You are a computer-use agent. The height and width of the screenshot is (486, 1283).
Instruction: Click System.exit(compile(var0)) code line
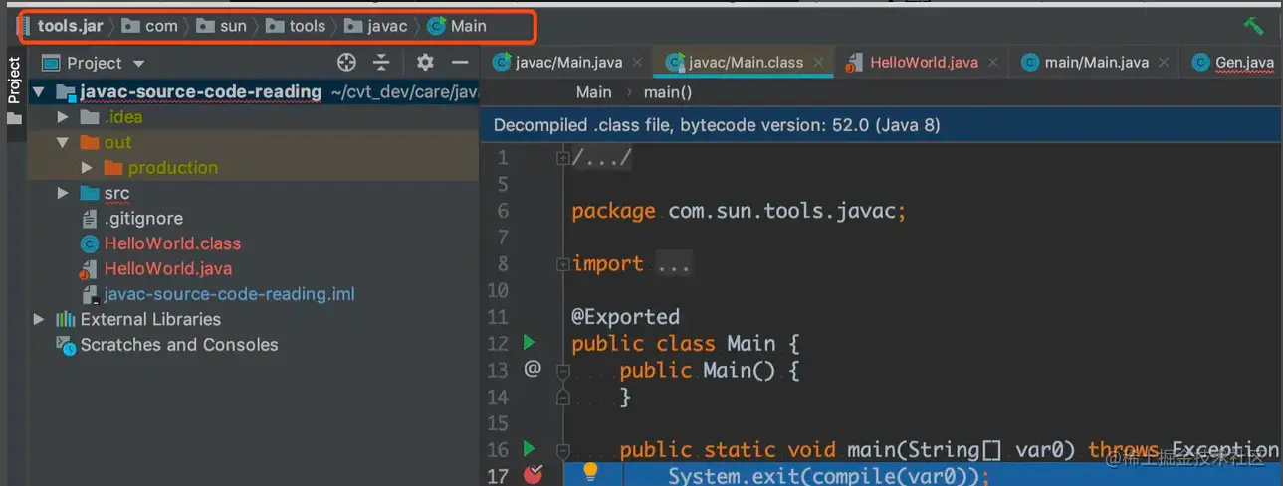828,475
